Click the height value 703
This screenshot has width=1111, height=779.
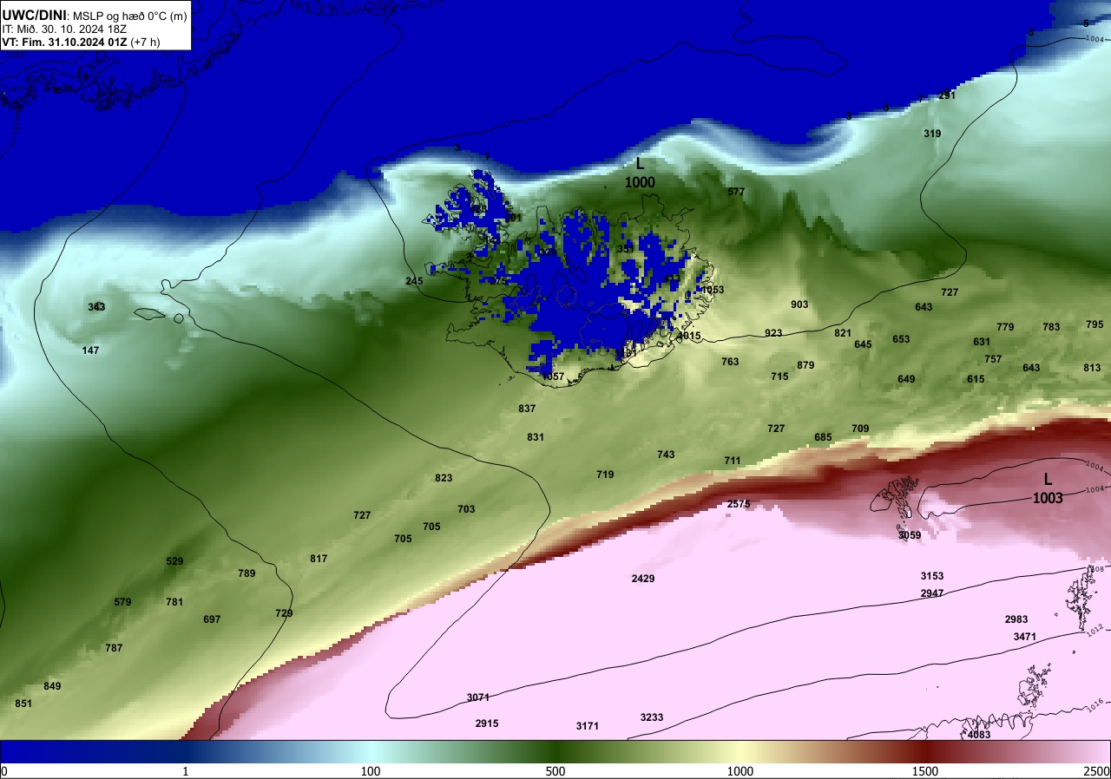pos(466,509)
